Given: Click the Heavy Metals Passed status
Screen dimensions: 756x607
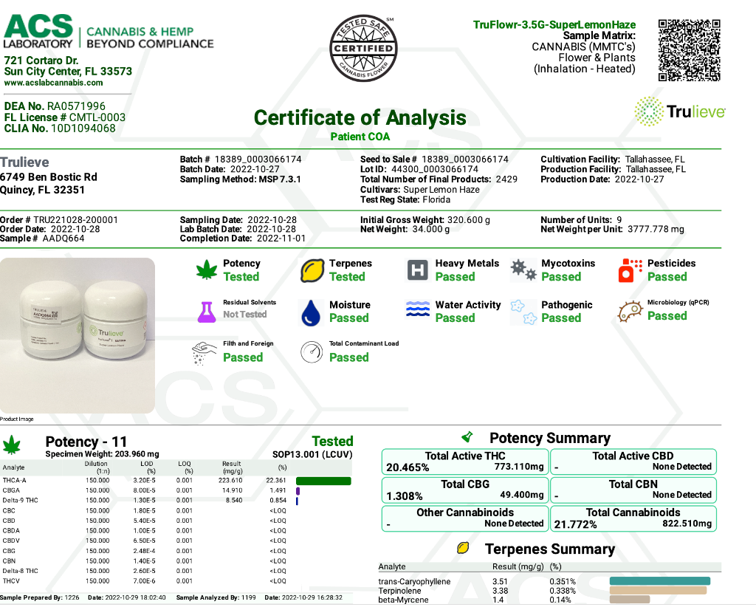Looking at the screenshot, I should click(x=455, y=277).
